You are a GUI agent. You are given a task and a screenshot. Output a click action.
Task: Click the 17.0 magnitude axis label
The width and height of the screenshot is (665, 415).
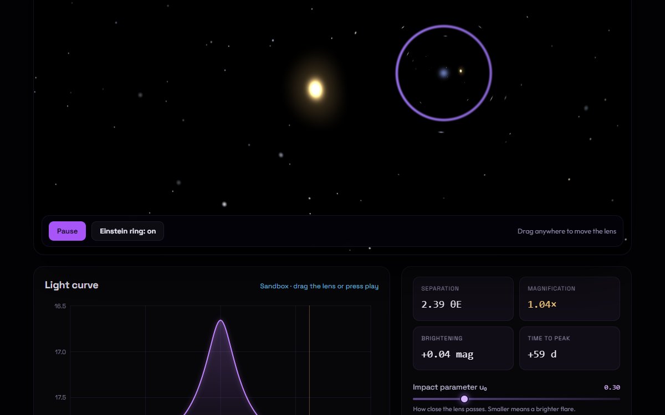[60, 352]
